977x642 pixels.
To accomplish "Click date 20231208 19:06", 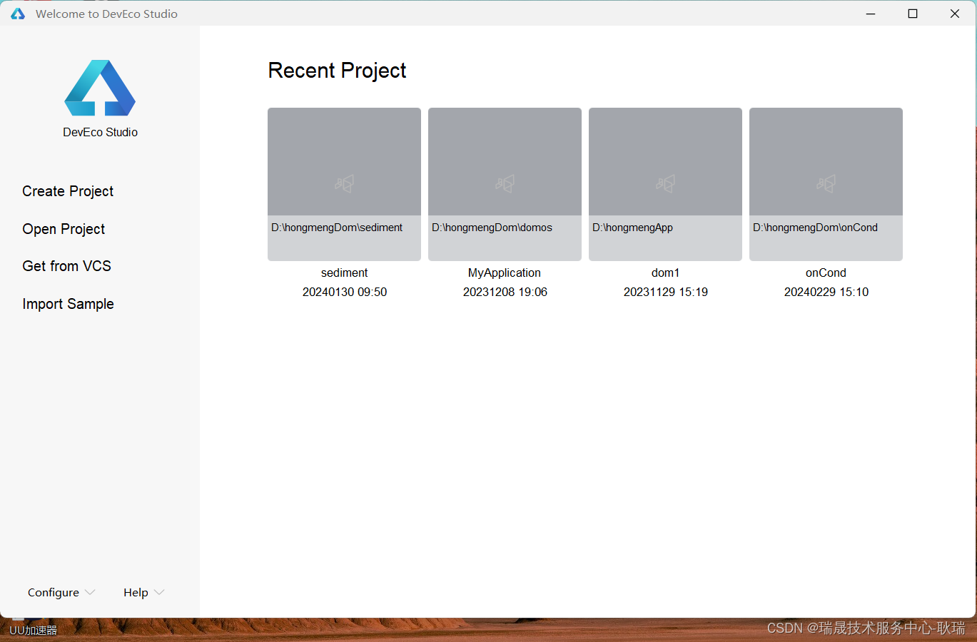I will click(x=505, y=292).
